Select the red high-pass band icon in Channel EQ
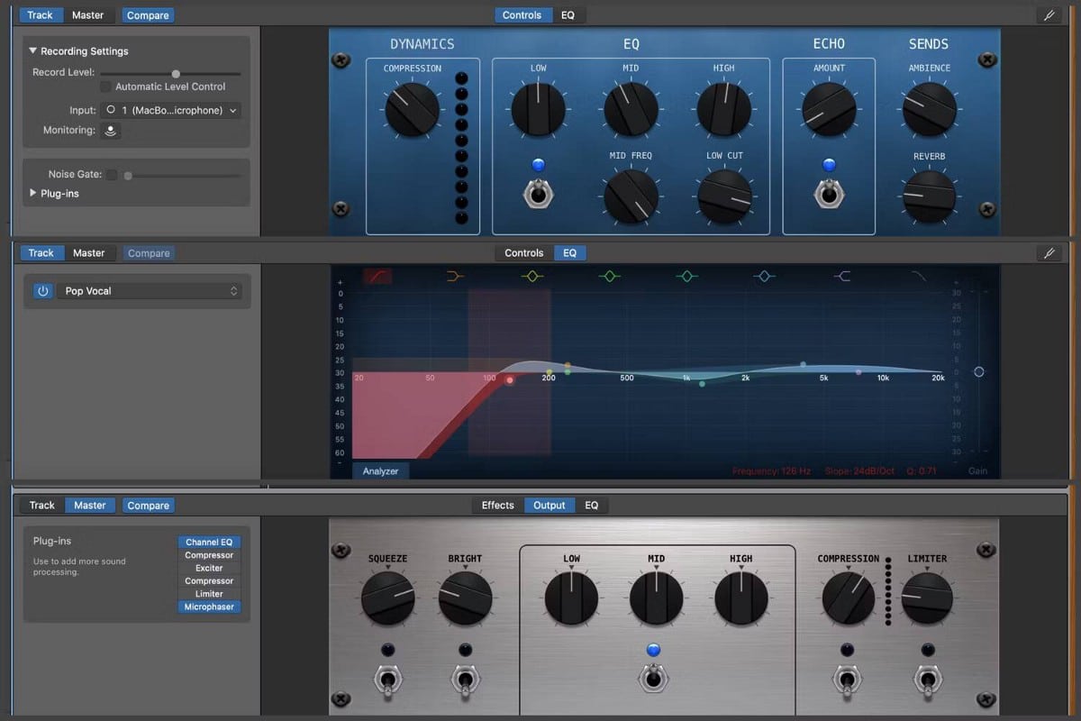The width and height of the screenshot is (1081, 721). pyautogui.click(x=377, y=277)
